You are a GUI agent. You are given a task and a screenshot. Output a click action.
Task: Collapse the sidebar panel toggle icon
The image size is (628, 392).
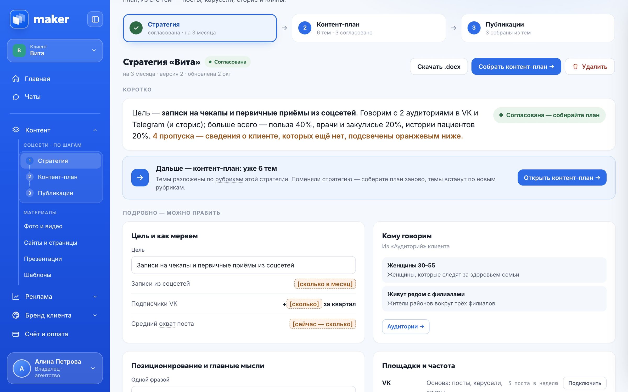[95, 19]
